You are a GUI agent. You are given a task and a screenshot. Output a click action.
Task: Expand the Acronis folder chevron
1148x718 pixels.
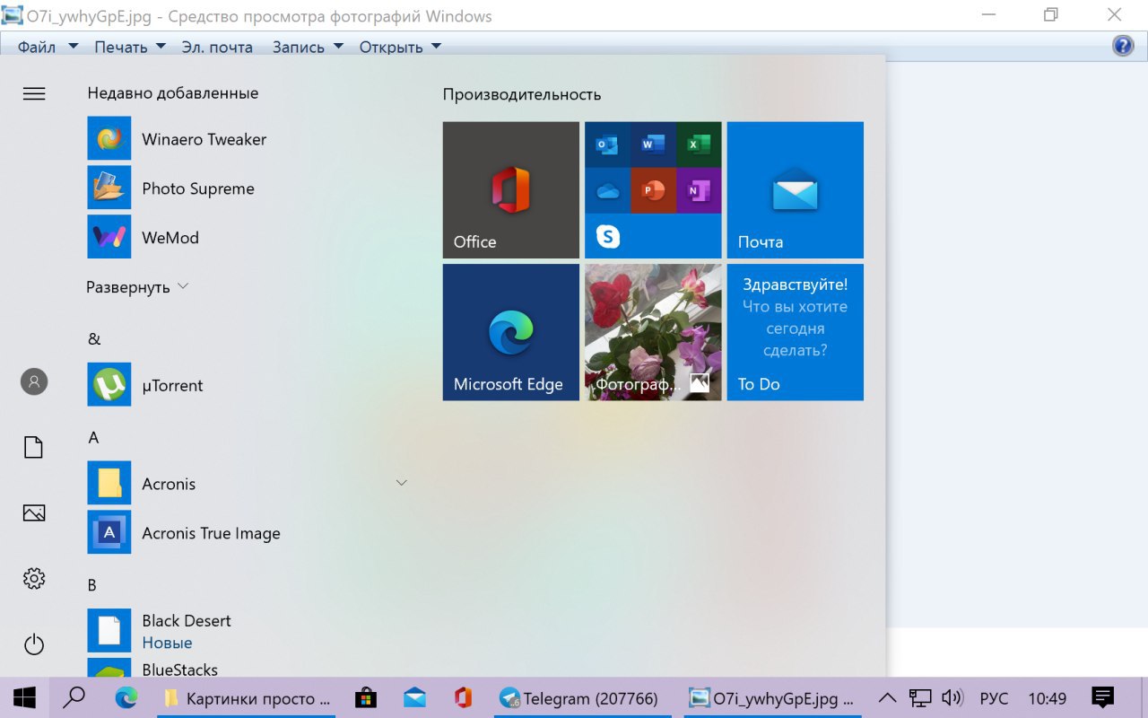pos(402,483)
